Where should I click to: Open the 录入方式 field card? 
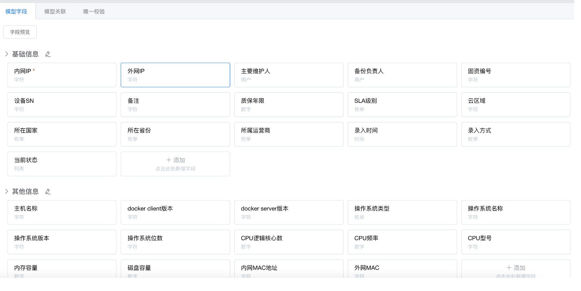(x=516, y=134)
